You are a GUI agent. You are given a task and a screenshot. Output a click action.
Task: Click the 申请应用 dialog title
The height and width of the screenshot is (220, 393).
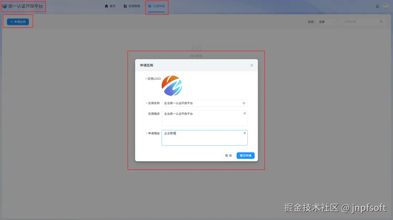[146, 65]
